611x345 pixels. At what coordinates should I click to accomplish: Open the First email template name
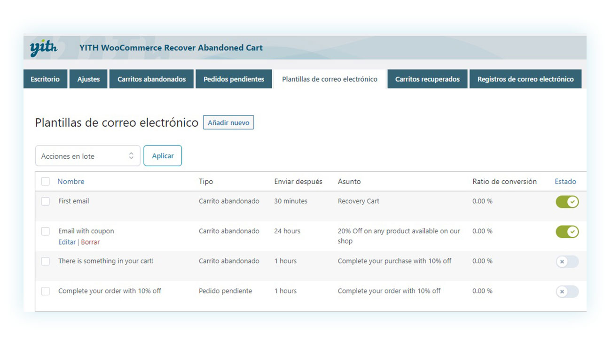(73, 201)
